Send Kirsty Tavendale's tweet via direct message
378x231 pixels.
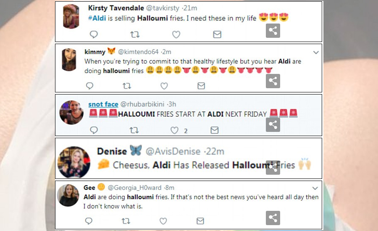click(217, 34)
